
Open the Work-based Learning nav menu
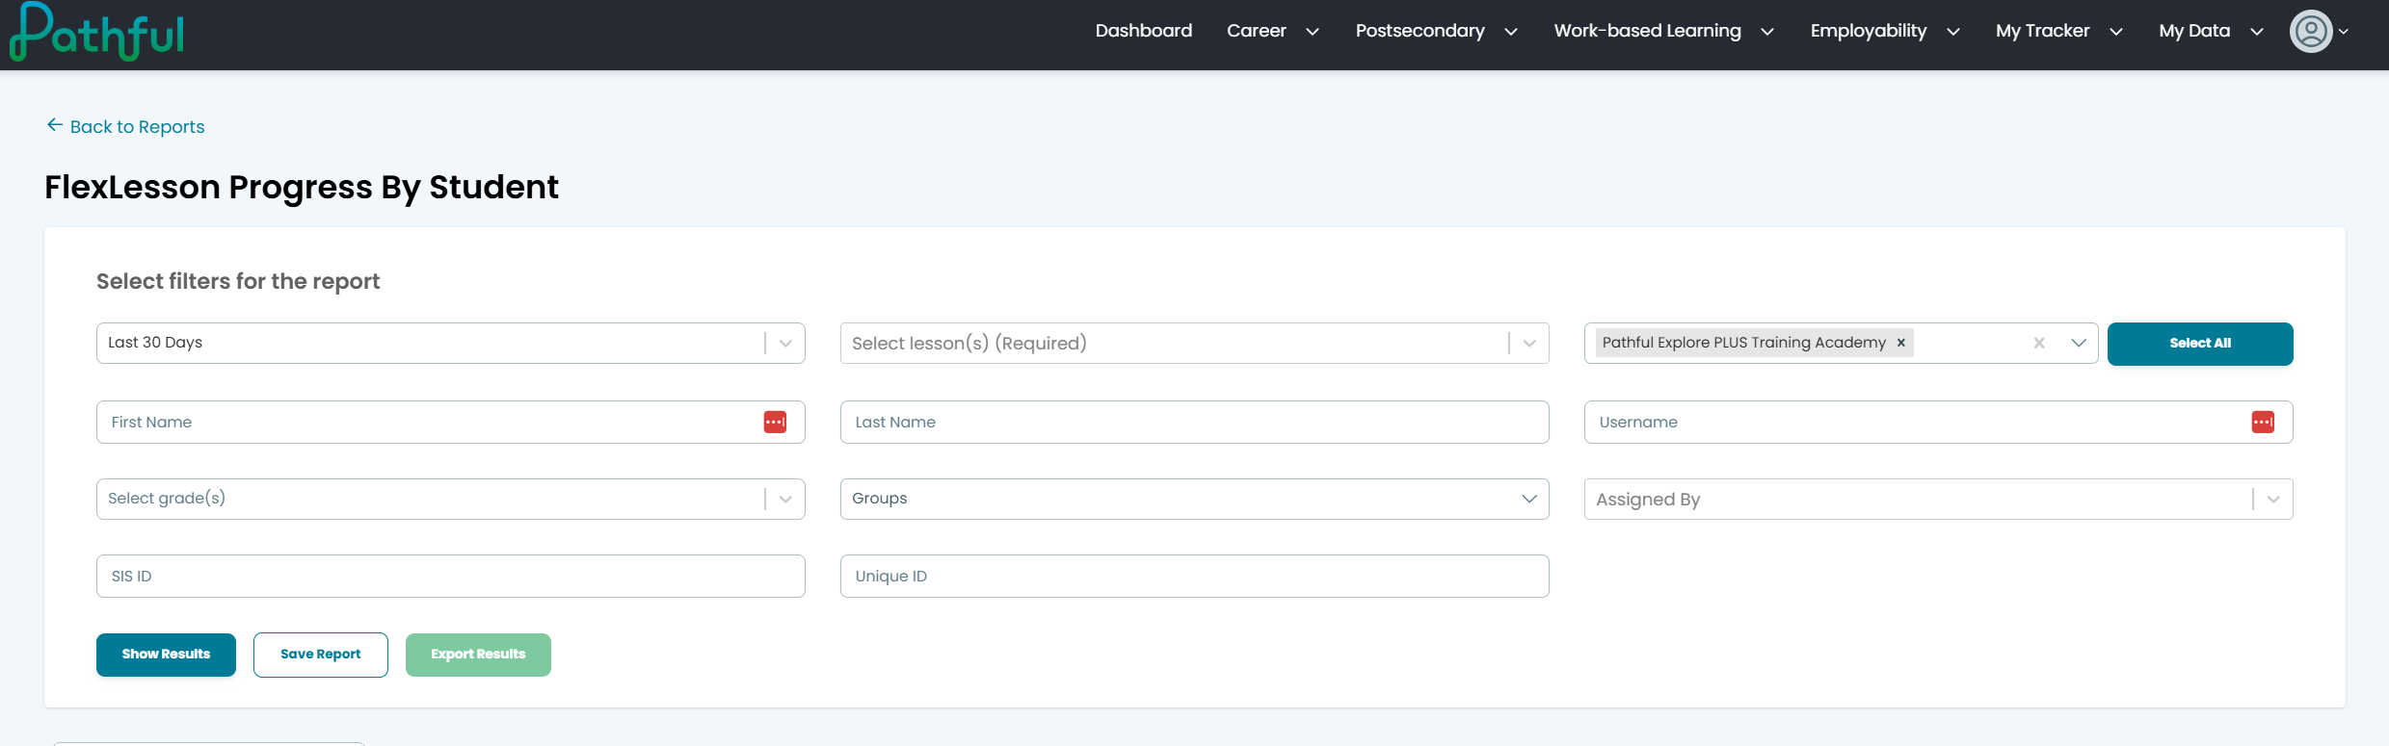(x=1648, y=31)
